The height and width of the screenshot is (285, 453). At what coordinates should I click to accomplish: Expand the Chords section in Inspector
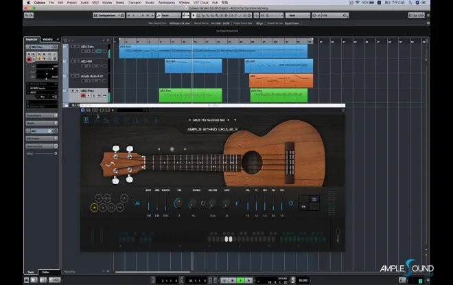click(x=42, y=123)
